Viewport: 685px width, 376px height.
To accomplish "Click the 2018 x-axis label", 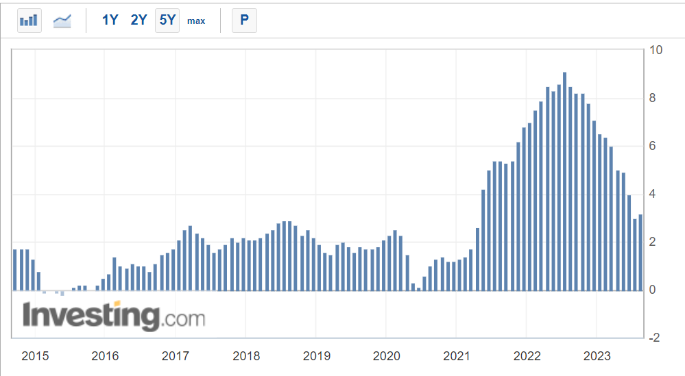I will click(x=246, y=356).
